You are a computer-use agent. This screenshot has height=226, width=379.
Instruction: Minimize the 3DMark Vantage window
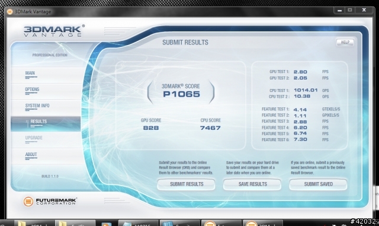pos(339,10)
